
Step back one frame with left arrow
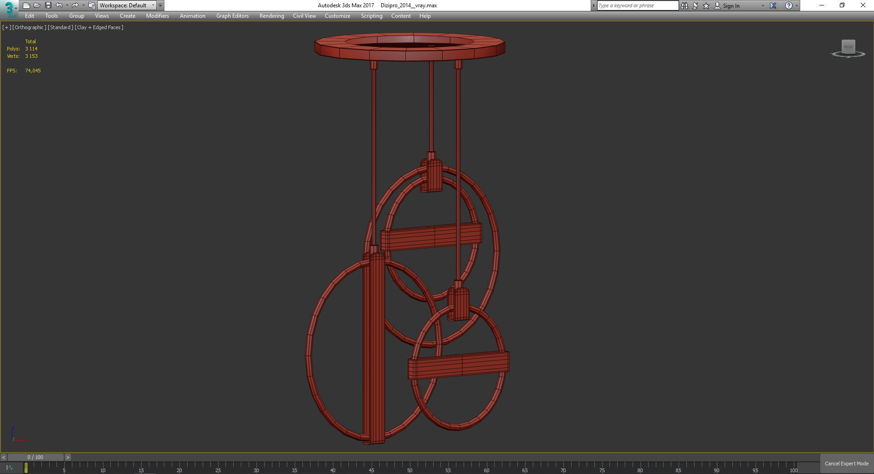coord(4,457)
